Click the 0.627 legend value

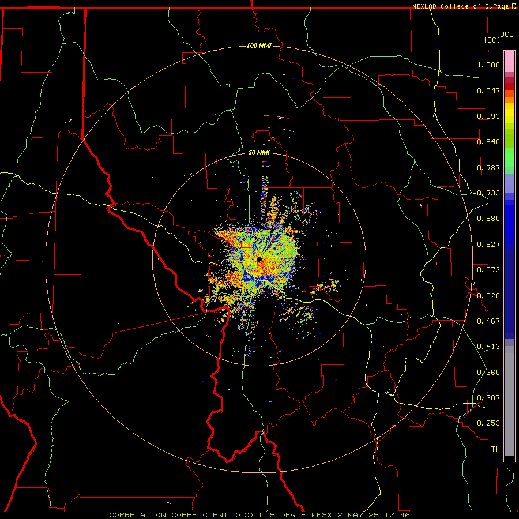[x=488, y=245]
